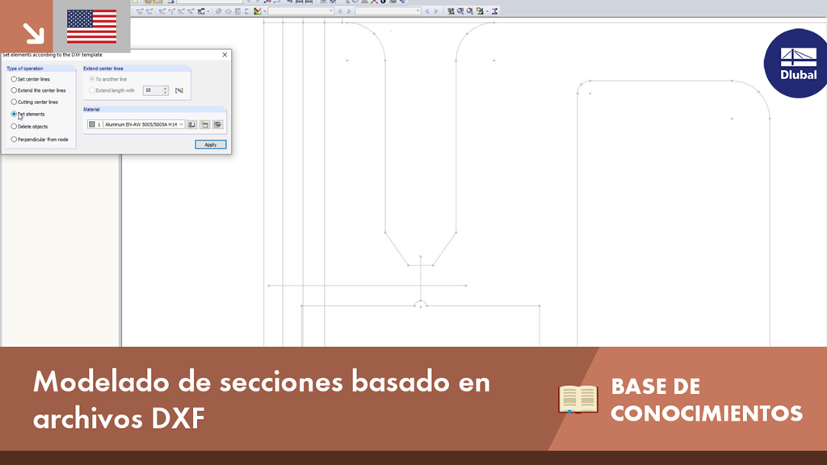Click the material color square in the Material row
This screenshot has width=827, height=465.
pyautogui.click(x=93, y=124)
